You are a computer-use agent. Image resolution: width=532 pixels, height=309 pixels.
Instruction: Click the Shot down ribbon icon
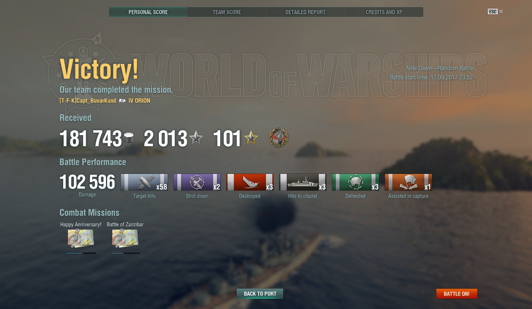point(197,182)
